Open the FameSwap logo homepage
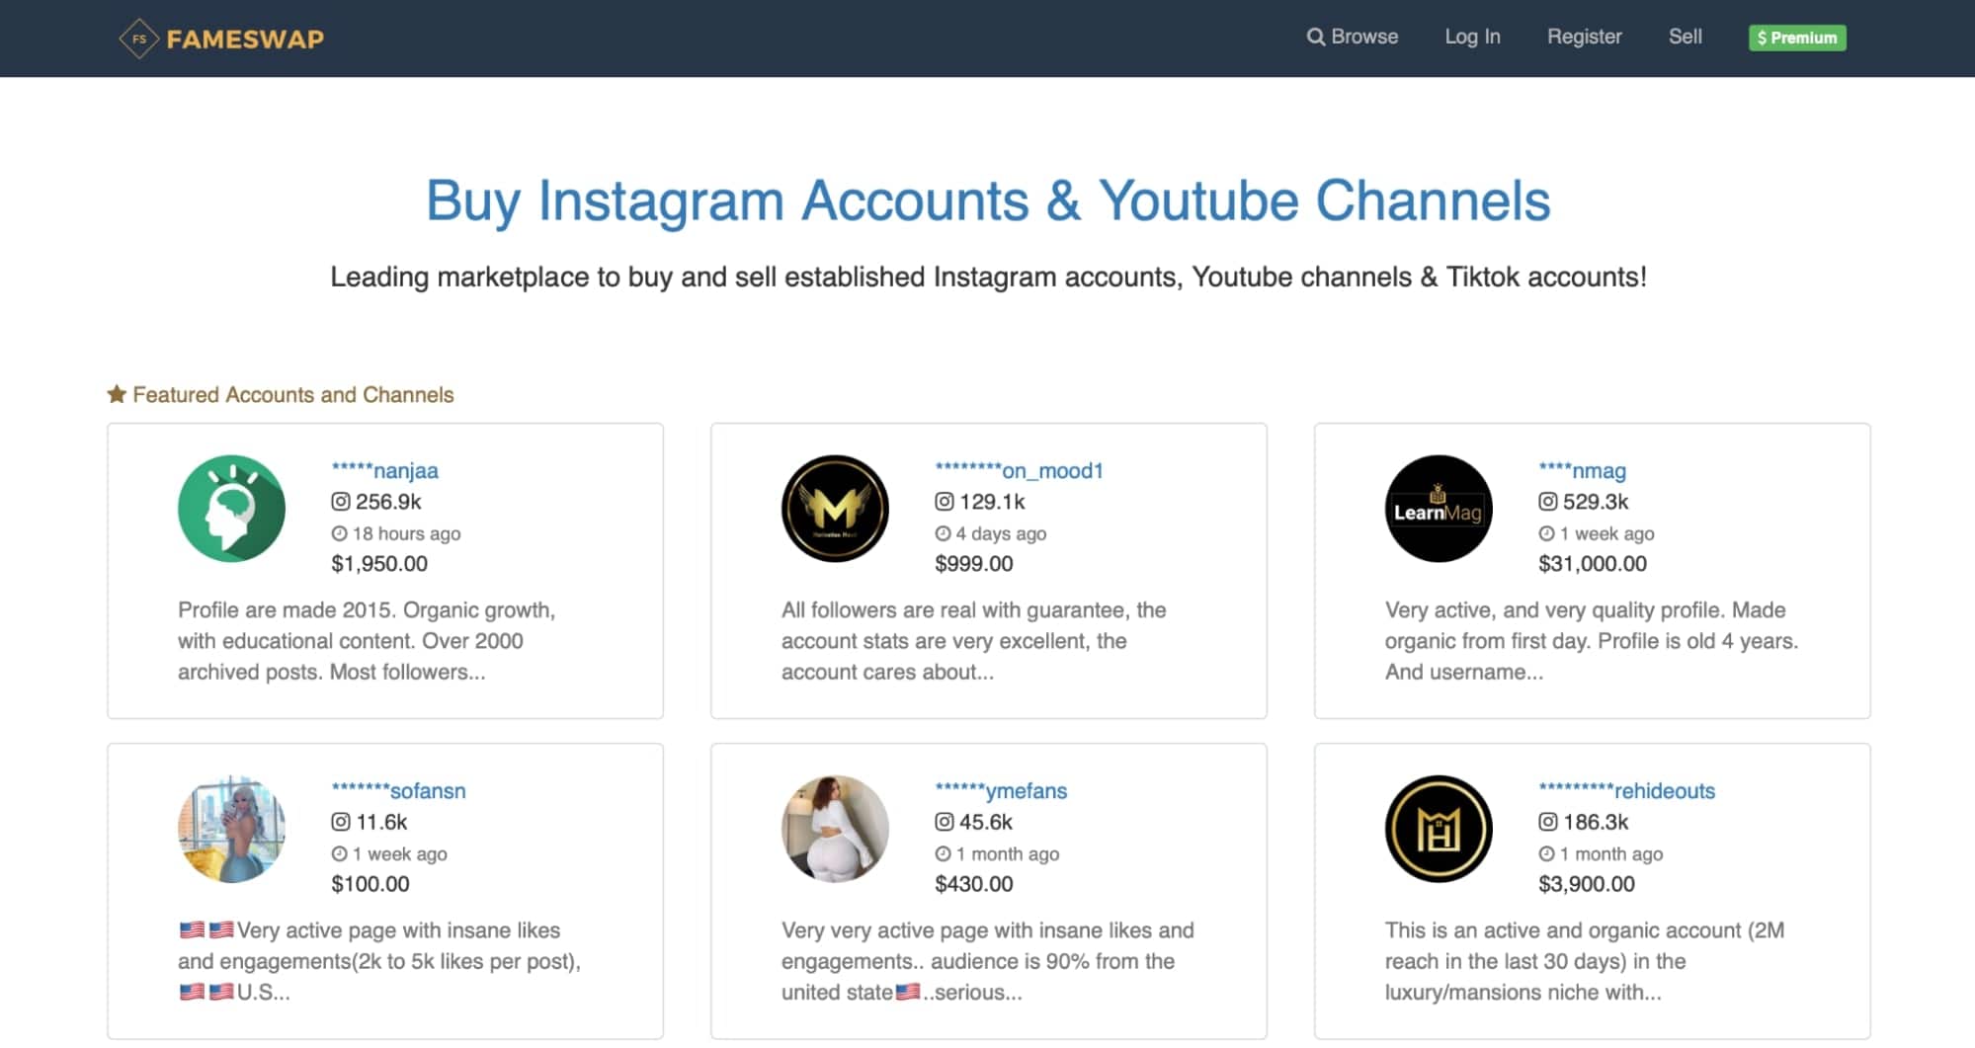This screenshot has height=1048, width=1975. tap(221, 39)
